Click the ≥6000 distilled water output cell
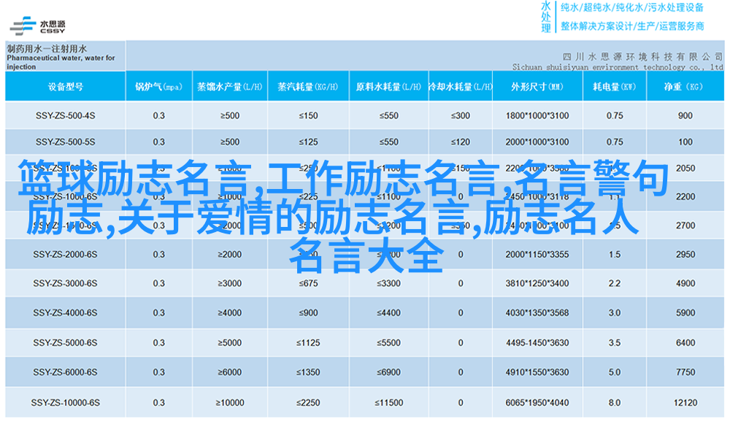The height and width of the screenshot is (424, 730). point(229,372)
